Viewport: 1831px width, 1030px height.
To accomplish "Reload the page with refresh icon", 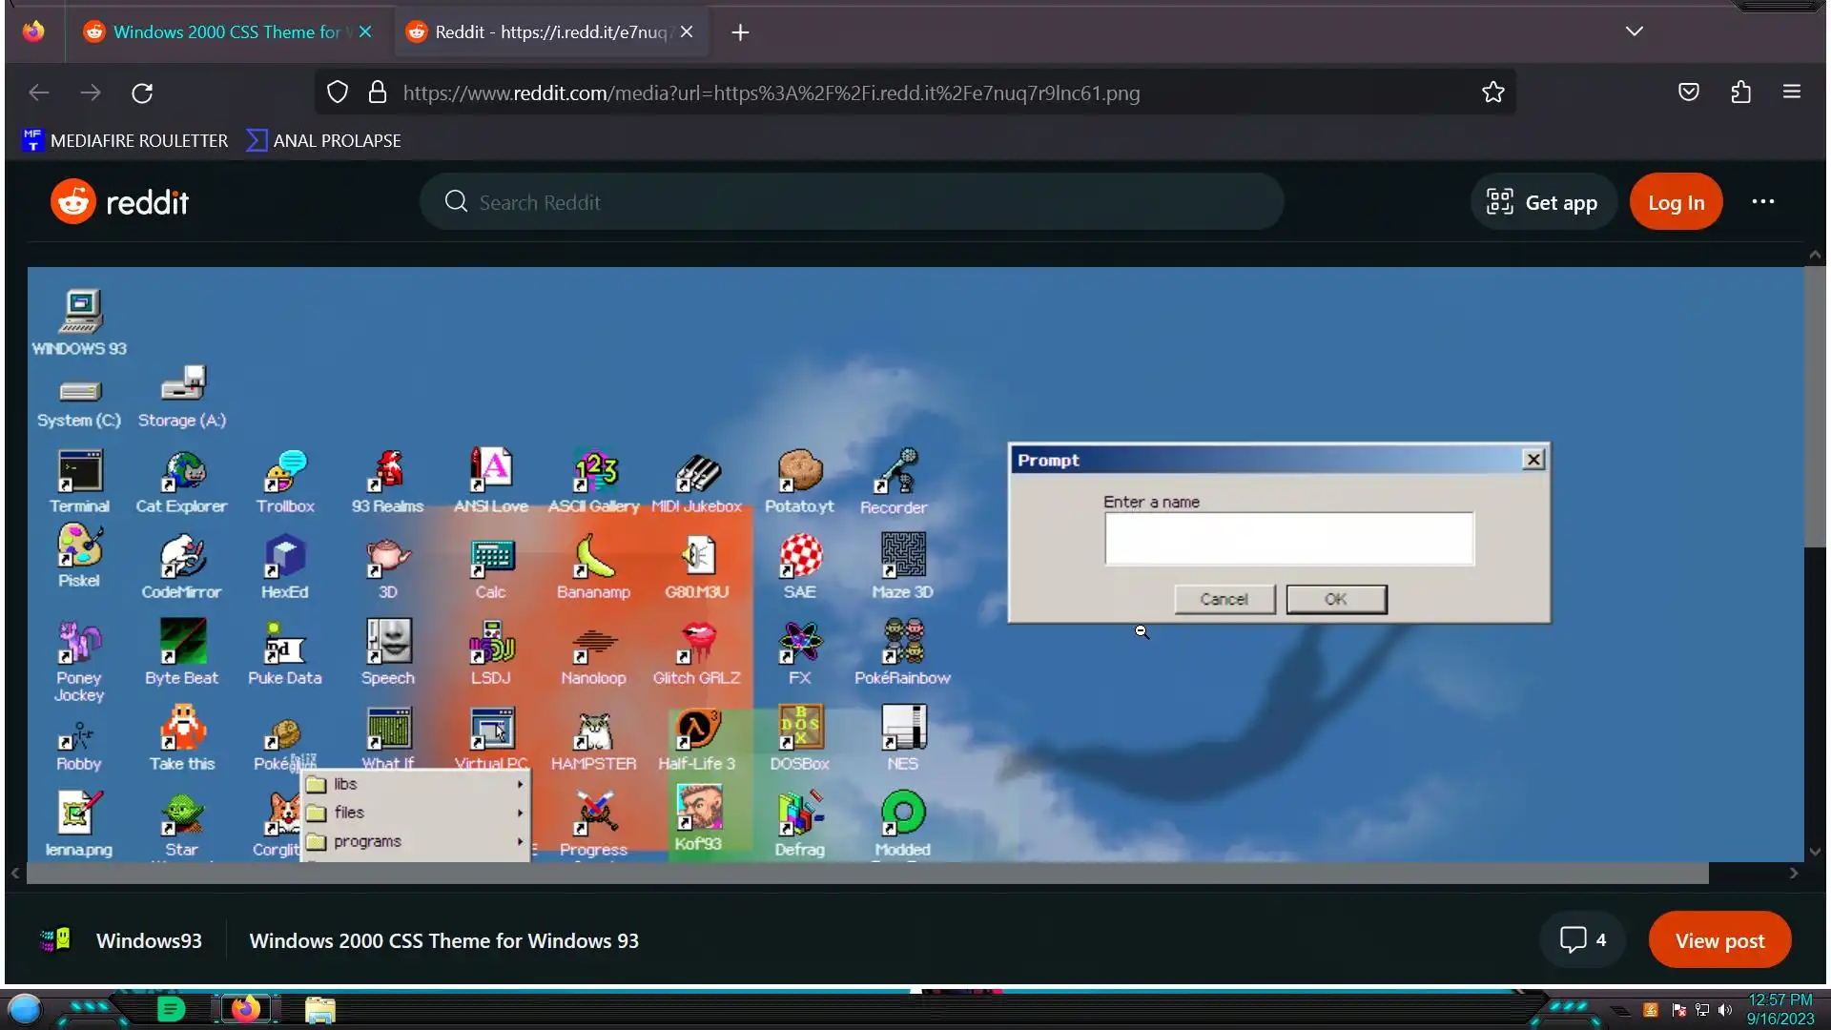I will point(142,93).
